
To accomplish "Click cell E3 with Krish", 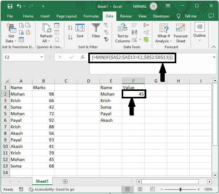I will (111, 101).
